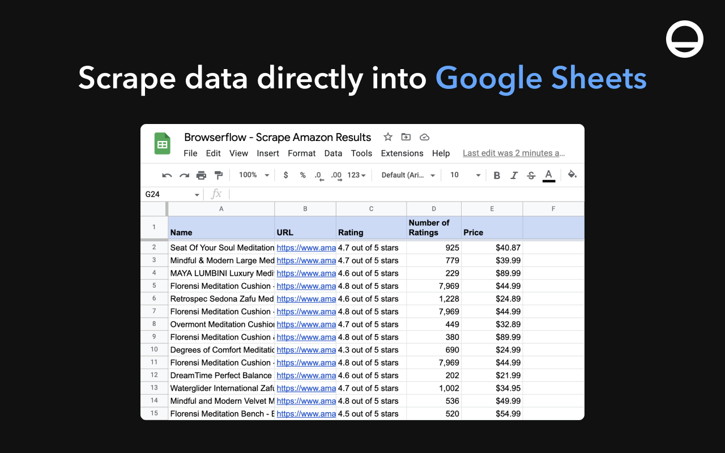Select the Waterglider International Zafu cell
The width and height of the screenshot is (725, 453).
pos(221,388)
